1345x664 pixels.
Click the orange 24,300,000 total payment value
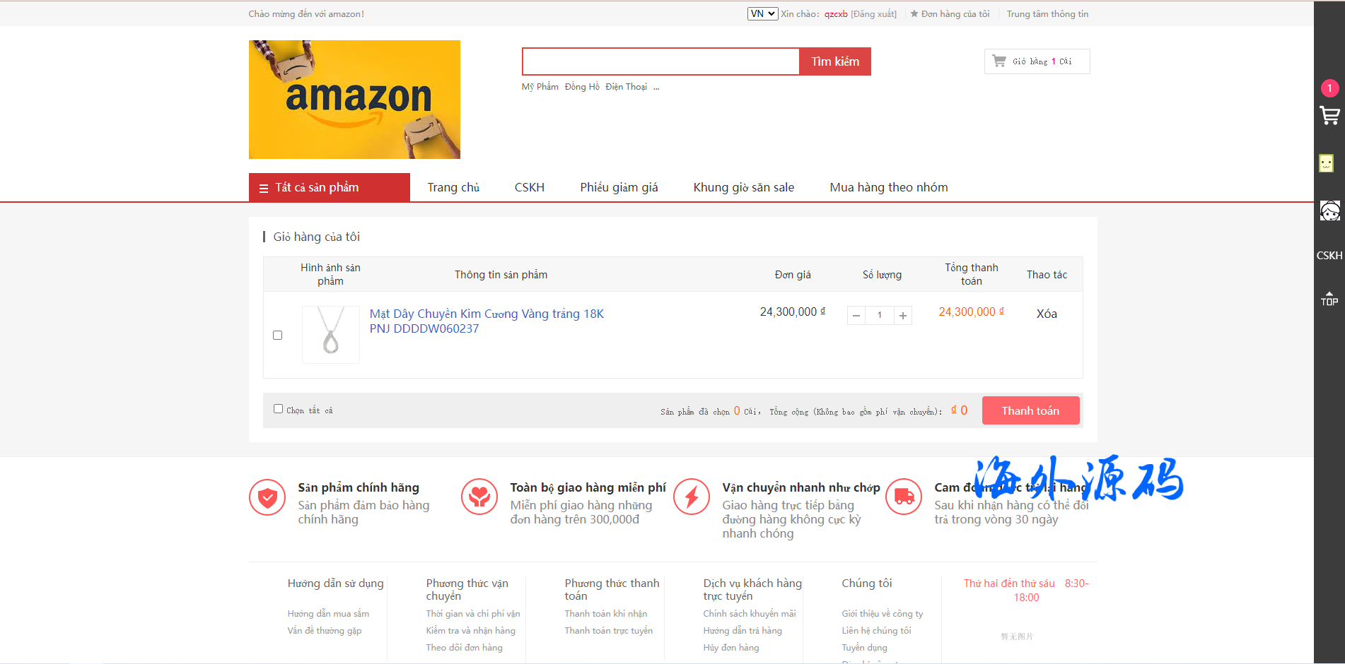(x=972, y=312)
